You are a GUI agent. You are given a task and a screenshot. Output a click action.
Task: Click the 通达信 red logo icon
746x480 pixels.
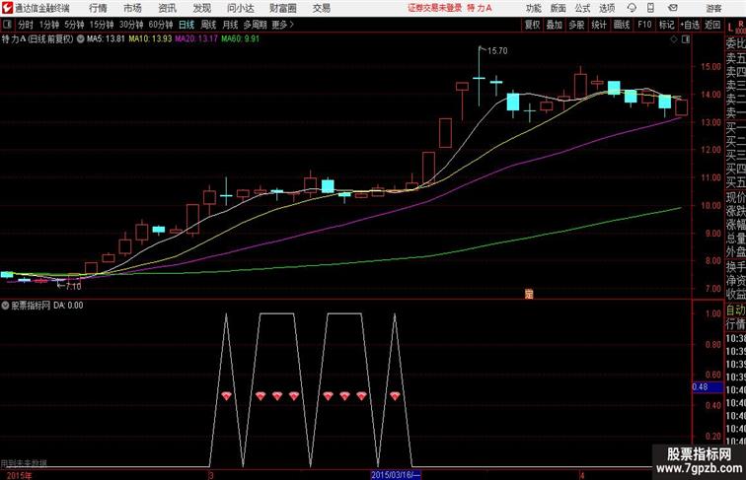point(8,8)
